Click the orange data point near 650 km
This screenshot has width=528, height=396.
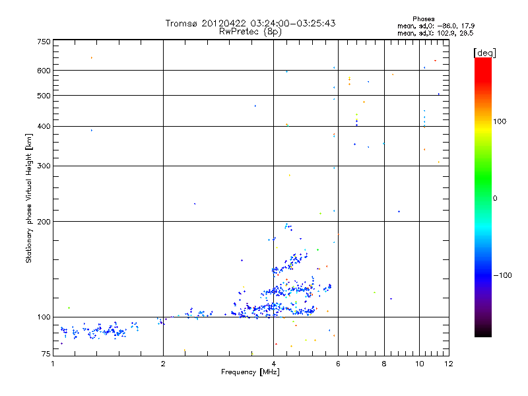pos(92,58)
